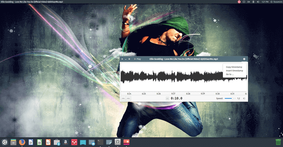Open LibreOffice Impress from the dock
Viewport: 283px width, 147px height.
tap(48, 142)
